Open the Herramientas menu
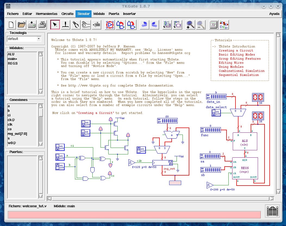 point(46,14)
